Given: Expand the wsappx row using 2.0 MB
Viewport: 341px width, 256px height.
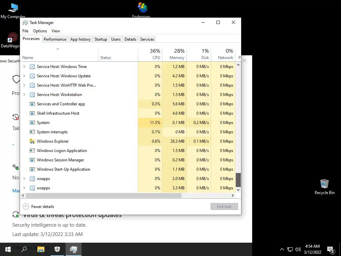Looking at the screenshot, I should [24, 179].
